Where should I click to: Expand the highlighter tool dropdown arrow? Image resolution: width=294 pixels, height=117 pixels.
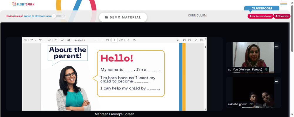point(36,40)
